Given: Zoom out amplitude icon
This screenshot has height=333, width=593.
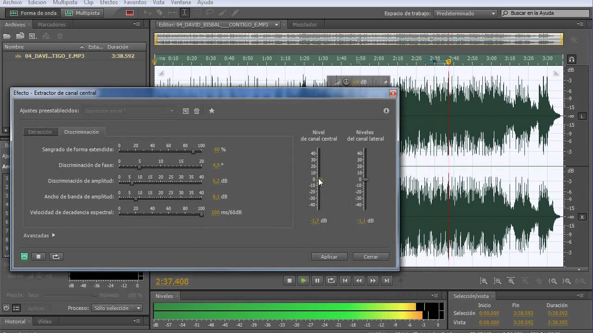Looking at the screenshot, I should pos(498,281).
